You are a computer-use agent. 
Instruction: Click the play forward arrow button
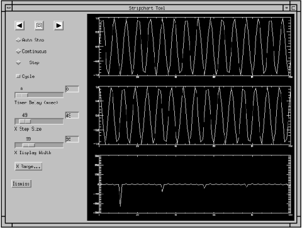[x=59, y=26]
